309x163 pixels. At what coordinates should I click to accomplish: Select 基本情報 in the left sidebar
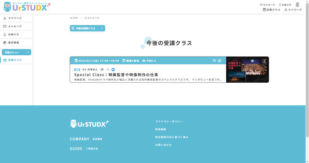tap(16, 43)
